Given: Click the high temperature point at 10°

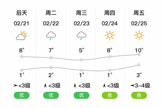Looking at the screenshot, I should (x=139, y=55).
